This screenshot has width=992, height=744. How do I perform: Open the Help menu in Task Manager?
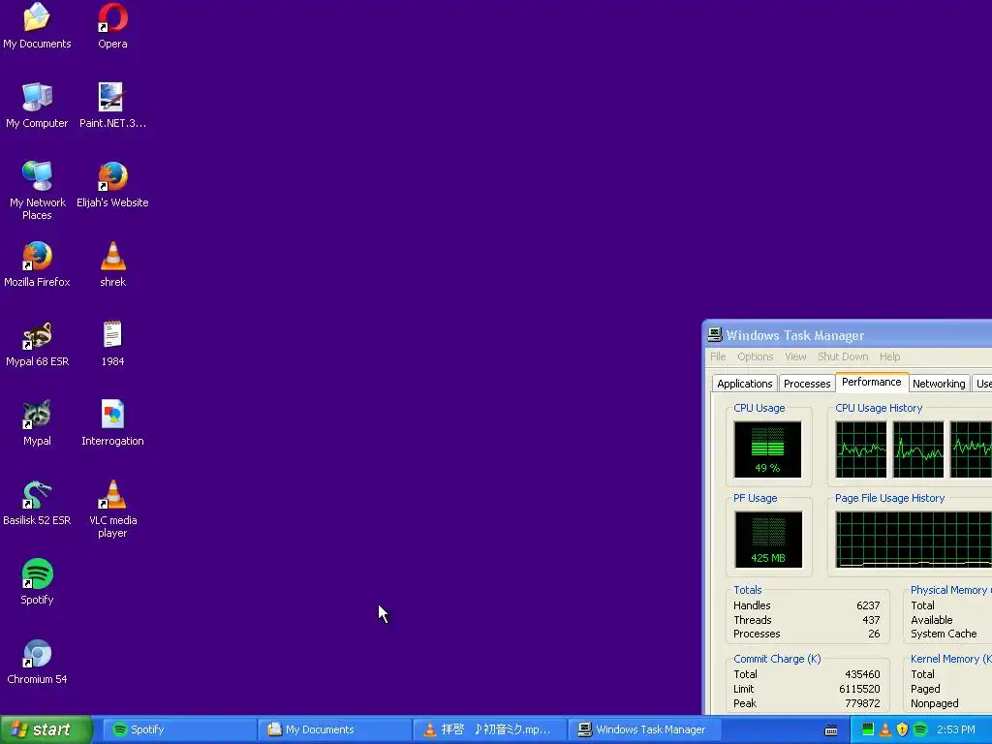(x=889, y=356)
